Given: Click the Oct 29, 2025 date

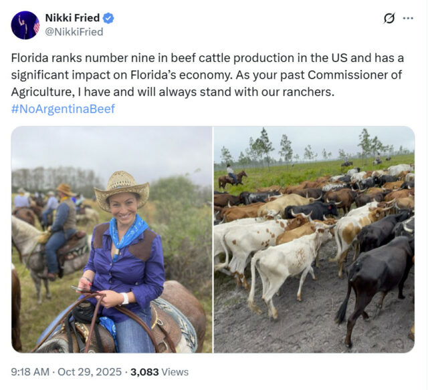Looking at the screenshot, I should pos(90,372).
